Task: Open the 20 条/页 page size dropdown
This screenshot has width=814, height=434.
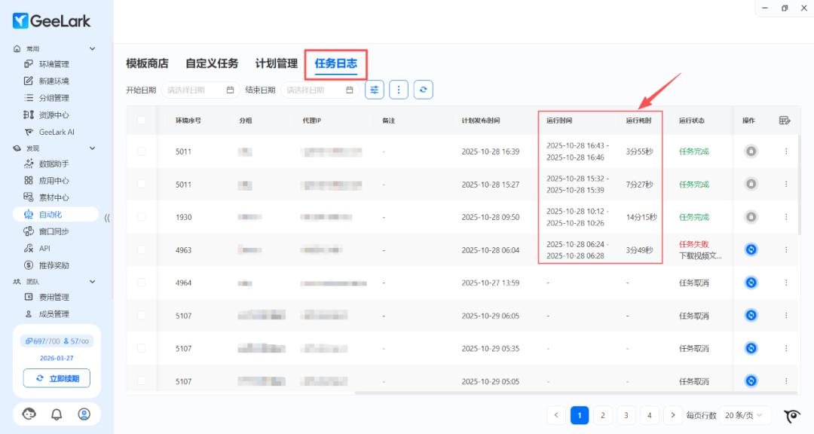Action: point(743,415)
